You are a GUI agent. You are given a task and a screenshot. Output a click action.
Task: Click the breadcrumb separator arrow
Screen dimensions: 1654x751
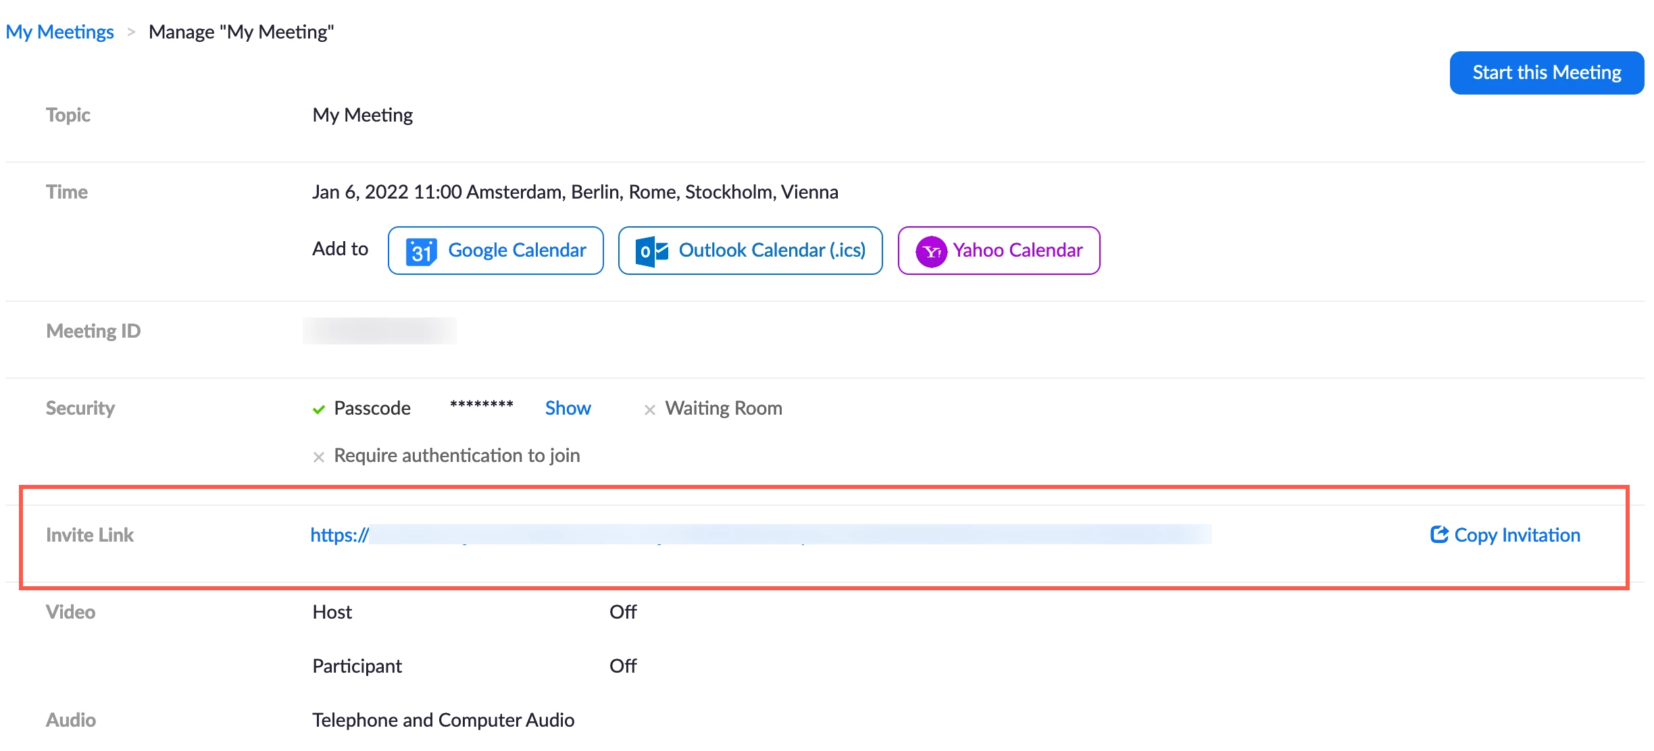[x=131, y=32]
